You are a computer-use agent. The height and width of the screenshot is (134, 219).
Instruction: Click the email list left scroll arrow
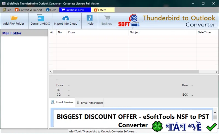pyautogui.click(x=51, y=72)
